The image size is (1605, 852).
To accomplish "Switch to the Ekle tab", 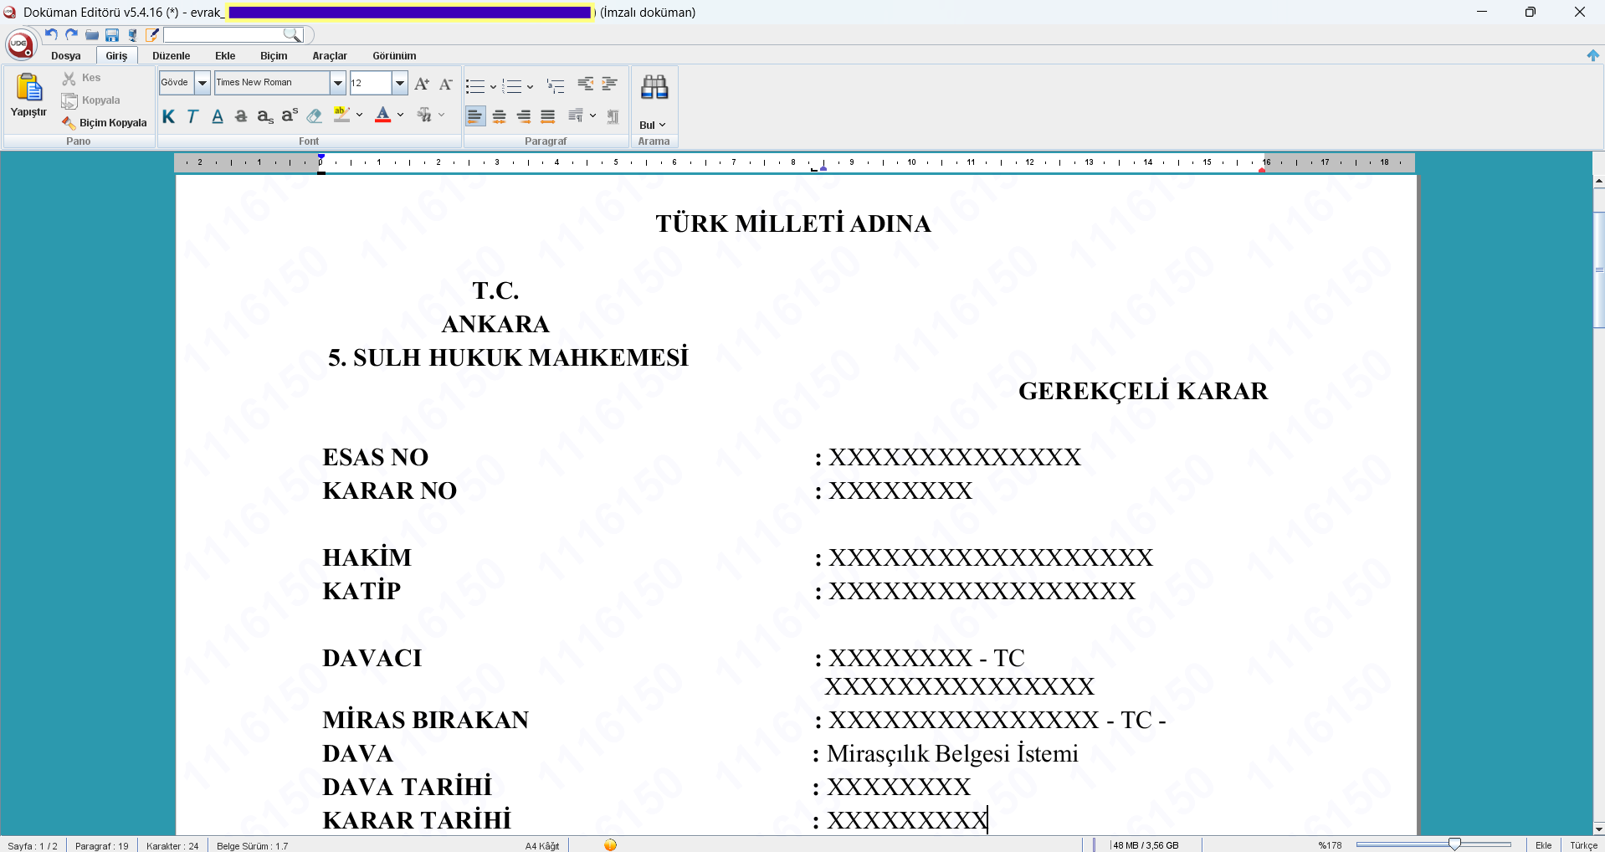I will pyautogui.click(x=225, y=56).
